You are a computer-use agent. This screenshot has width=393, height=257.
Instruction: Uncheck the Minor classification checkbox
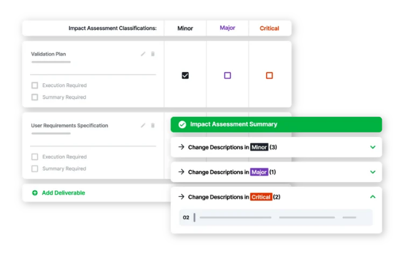point(185,76)
